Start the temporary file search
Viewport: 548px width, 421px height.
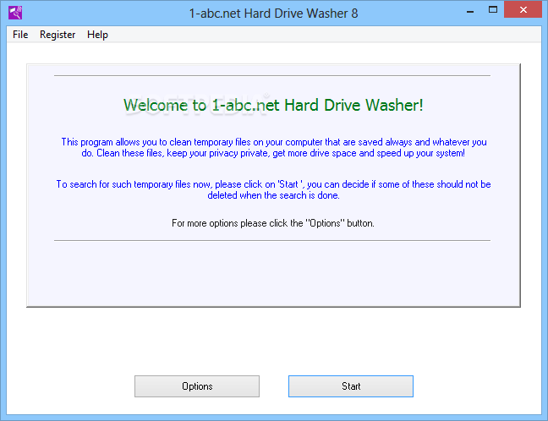coord(351,386)
